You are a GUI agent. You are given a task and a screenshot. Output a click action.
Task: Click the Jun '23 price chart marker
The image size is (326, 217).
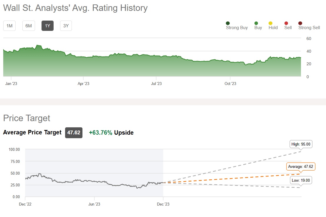click(95, 204)
